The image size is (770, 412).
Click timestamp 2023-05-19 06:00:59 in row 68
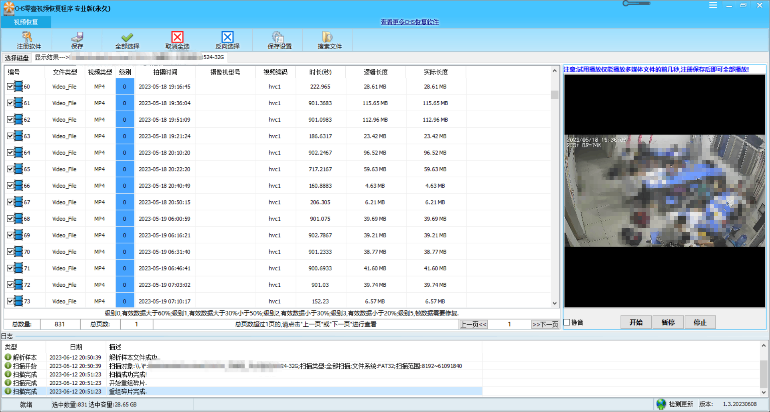(x=164, y=219)
